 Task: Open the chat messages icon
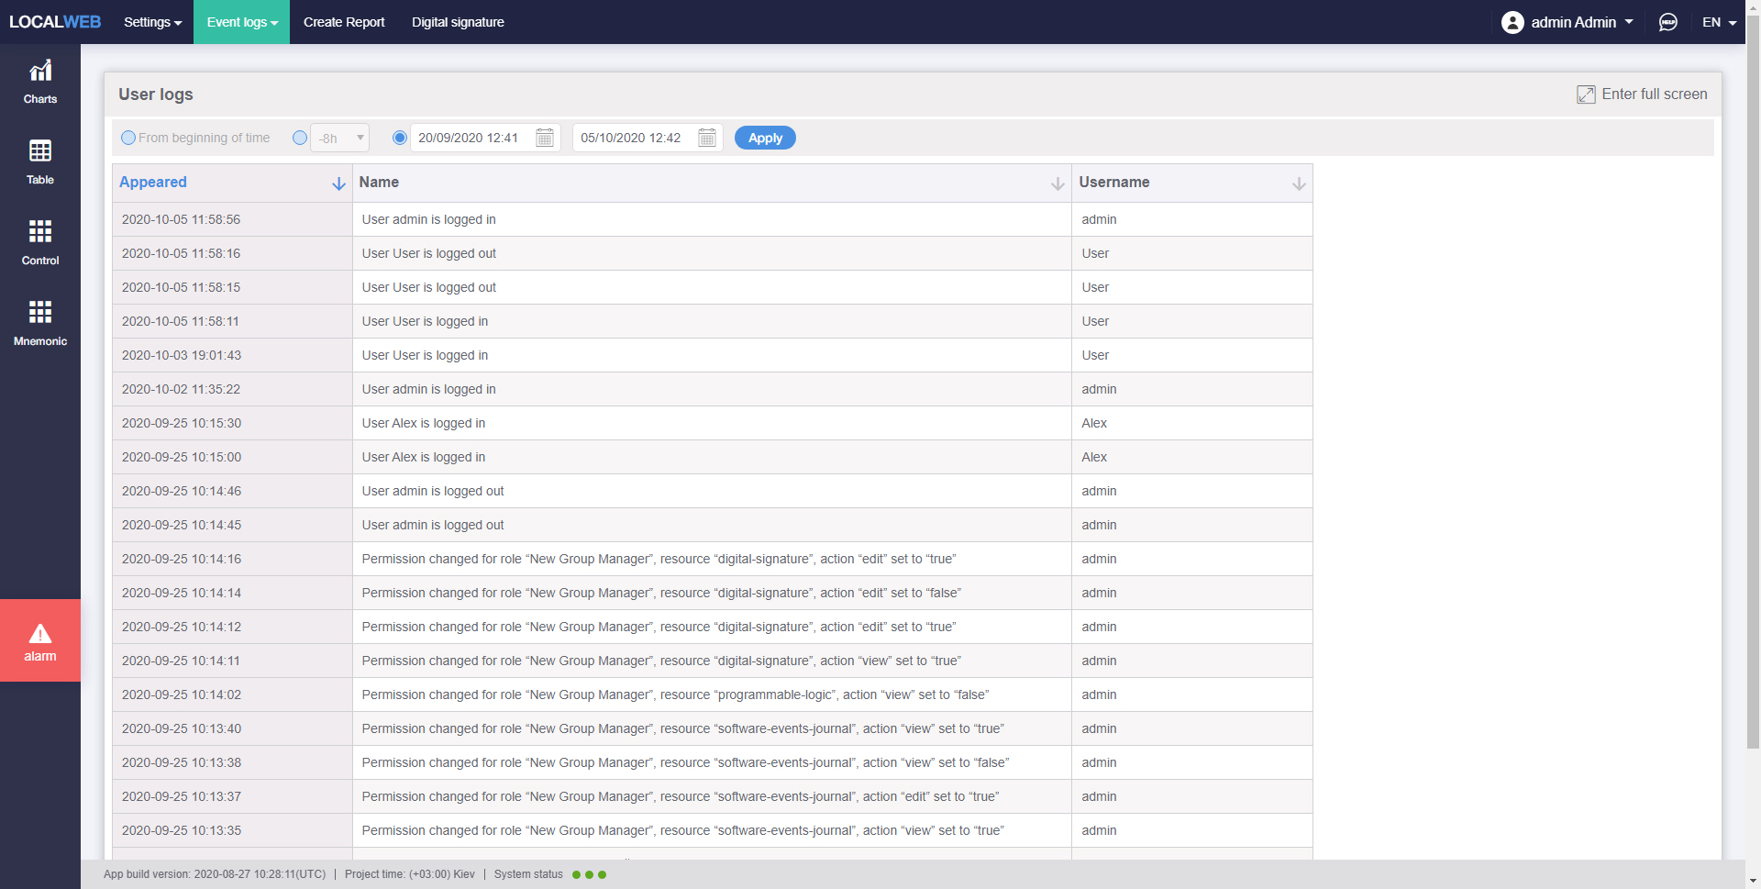coord(1667,22)
